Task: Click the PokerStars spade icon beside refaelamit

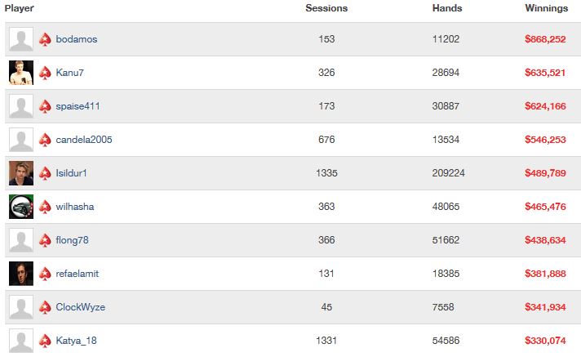Action: click(45, 274)
